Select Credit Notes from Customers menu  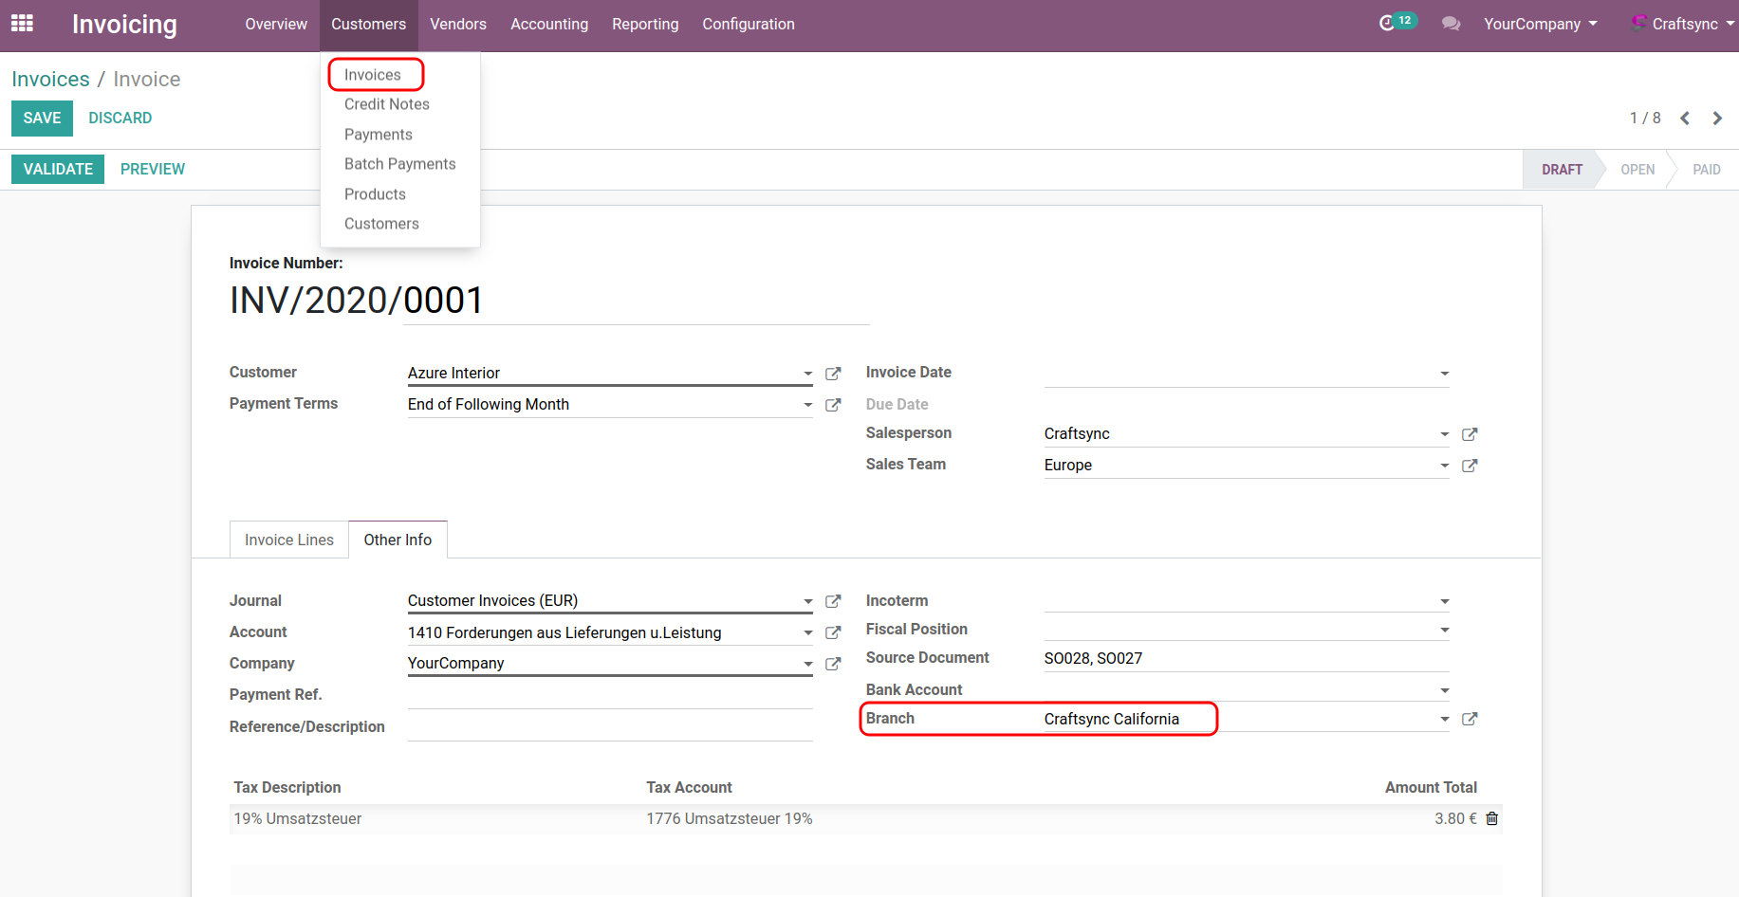(386, 104)
